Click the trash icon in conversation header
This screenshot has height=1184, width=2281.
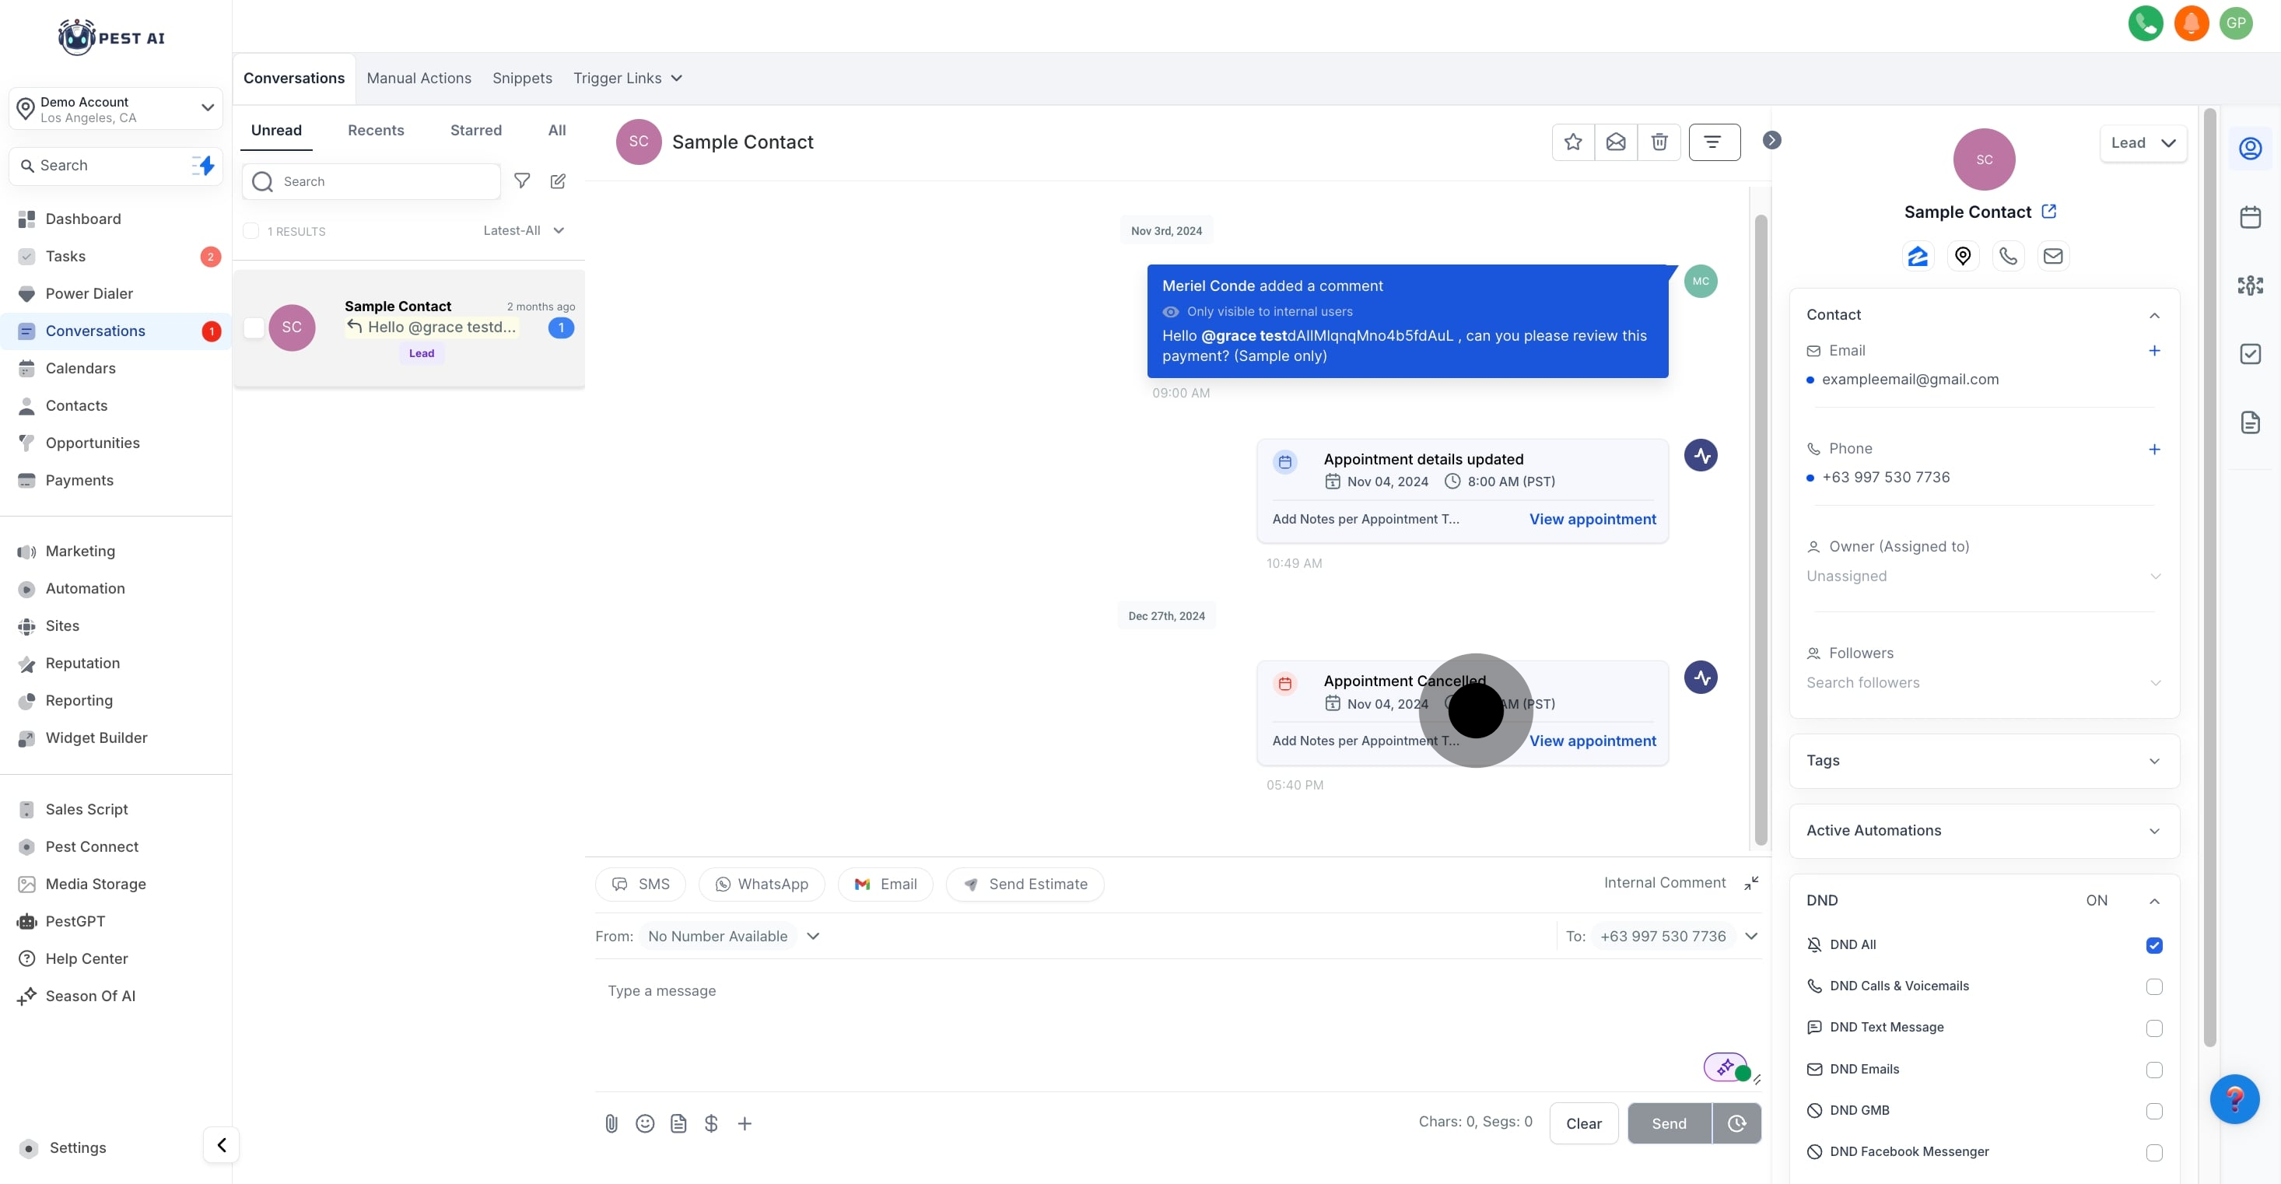[x=1659, y=142]
